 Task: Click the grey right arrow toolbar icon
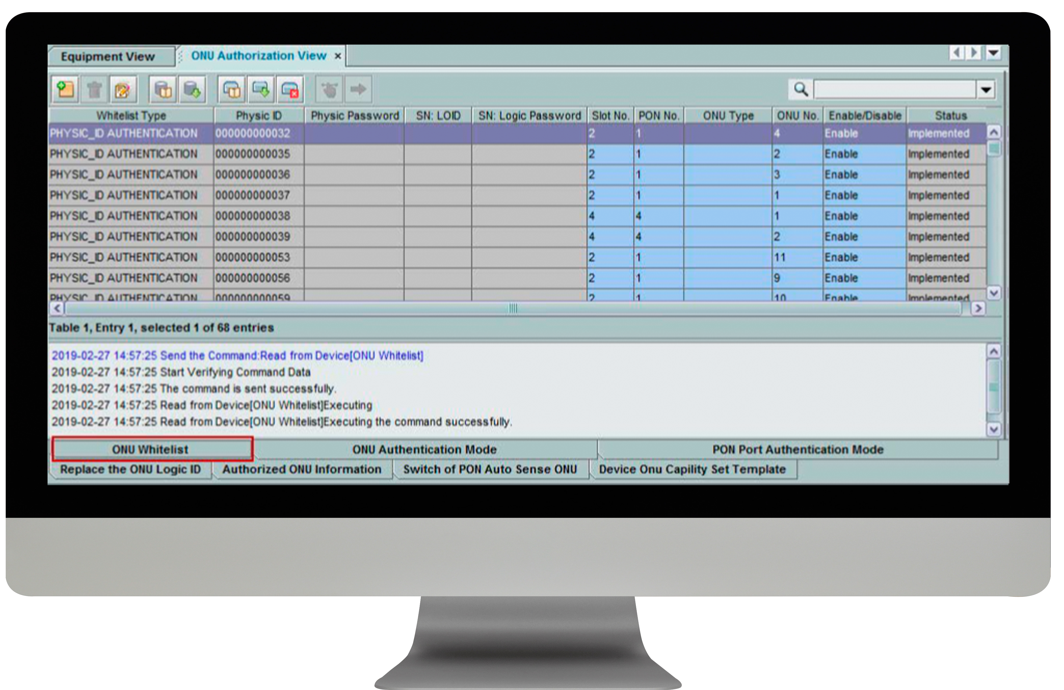358,89
